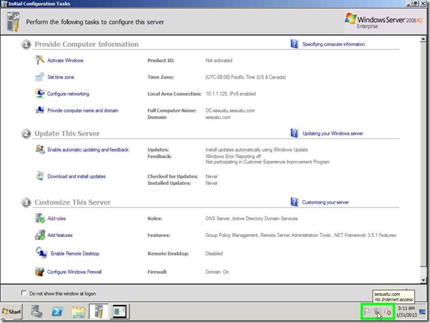Open Specifying computer information help link
Viewport: 430px width, 323px height.
pos(333,44)
